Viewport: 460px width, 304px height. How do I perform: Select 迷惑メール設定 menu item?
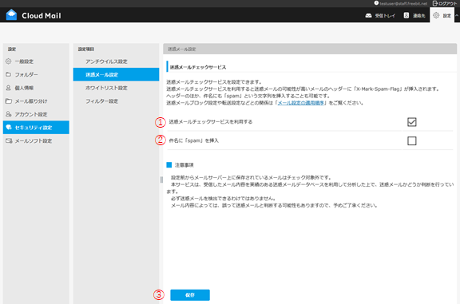click(x=116, y=74)
